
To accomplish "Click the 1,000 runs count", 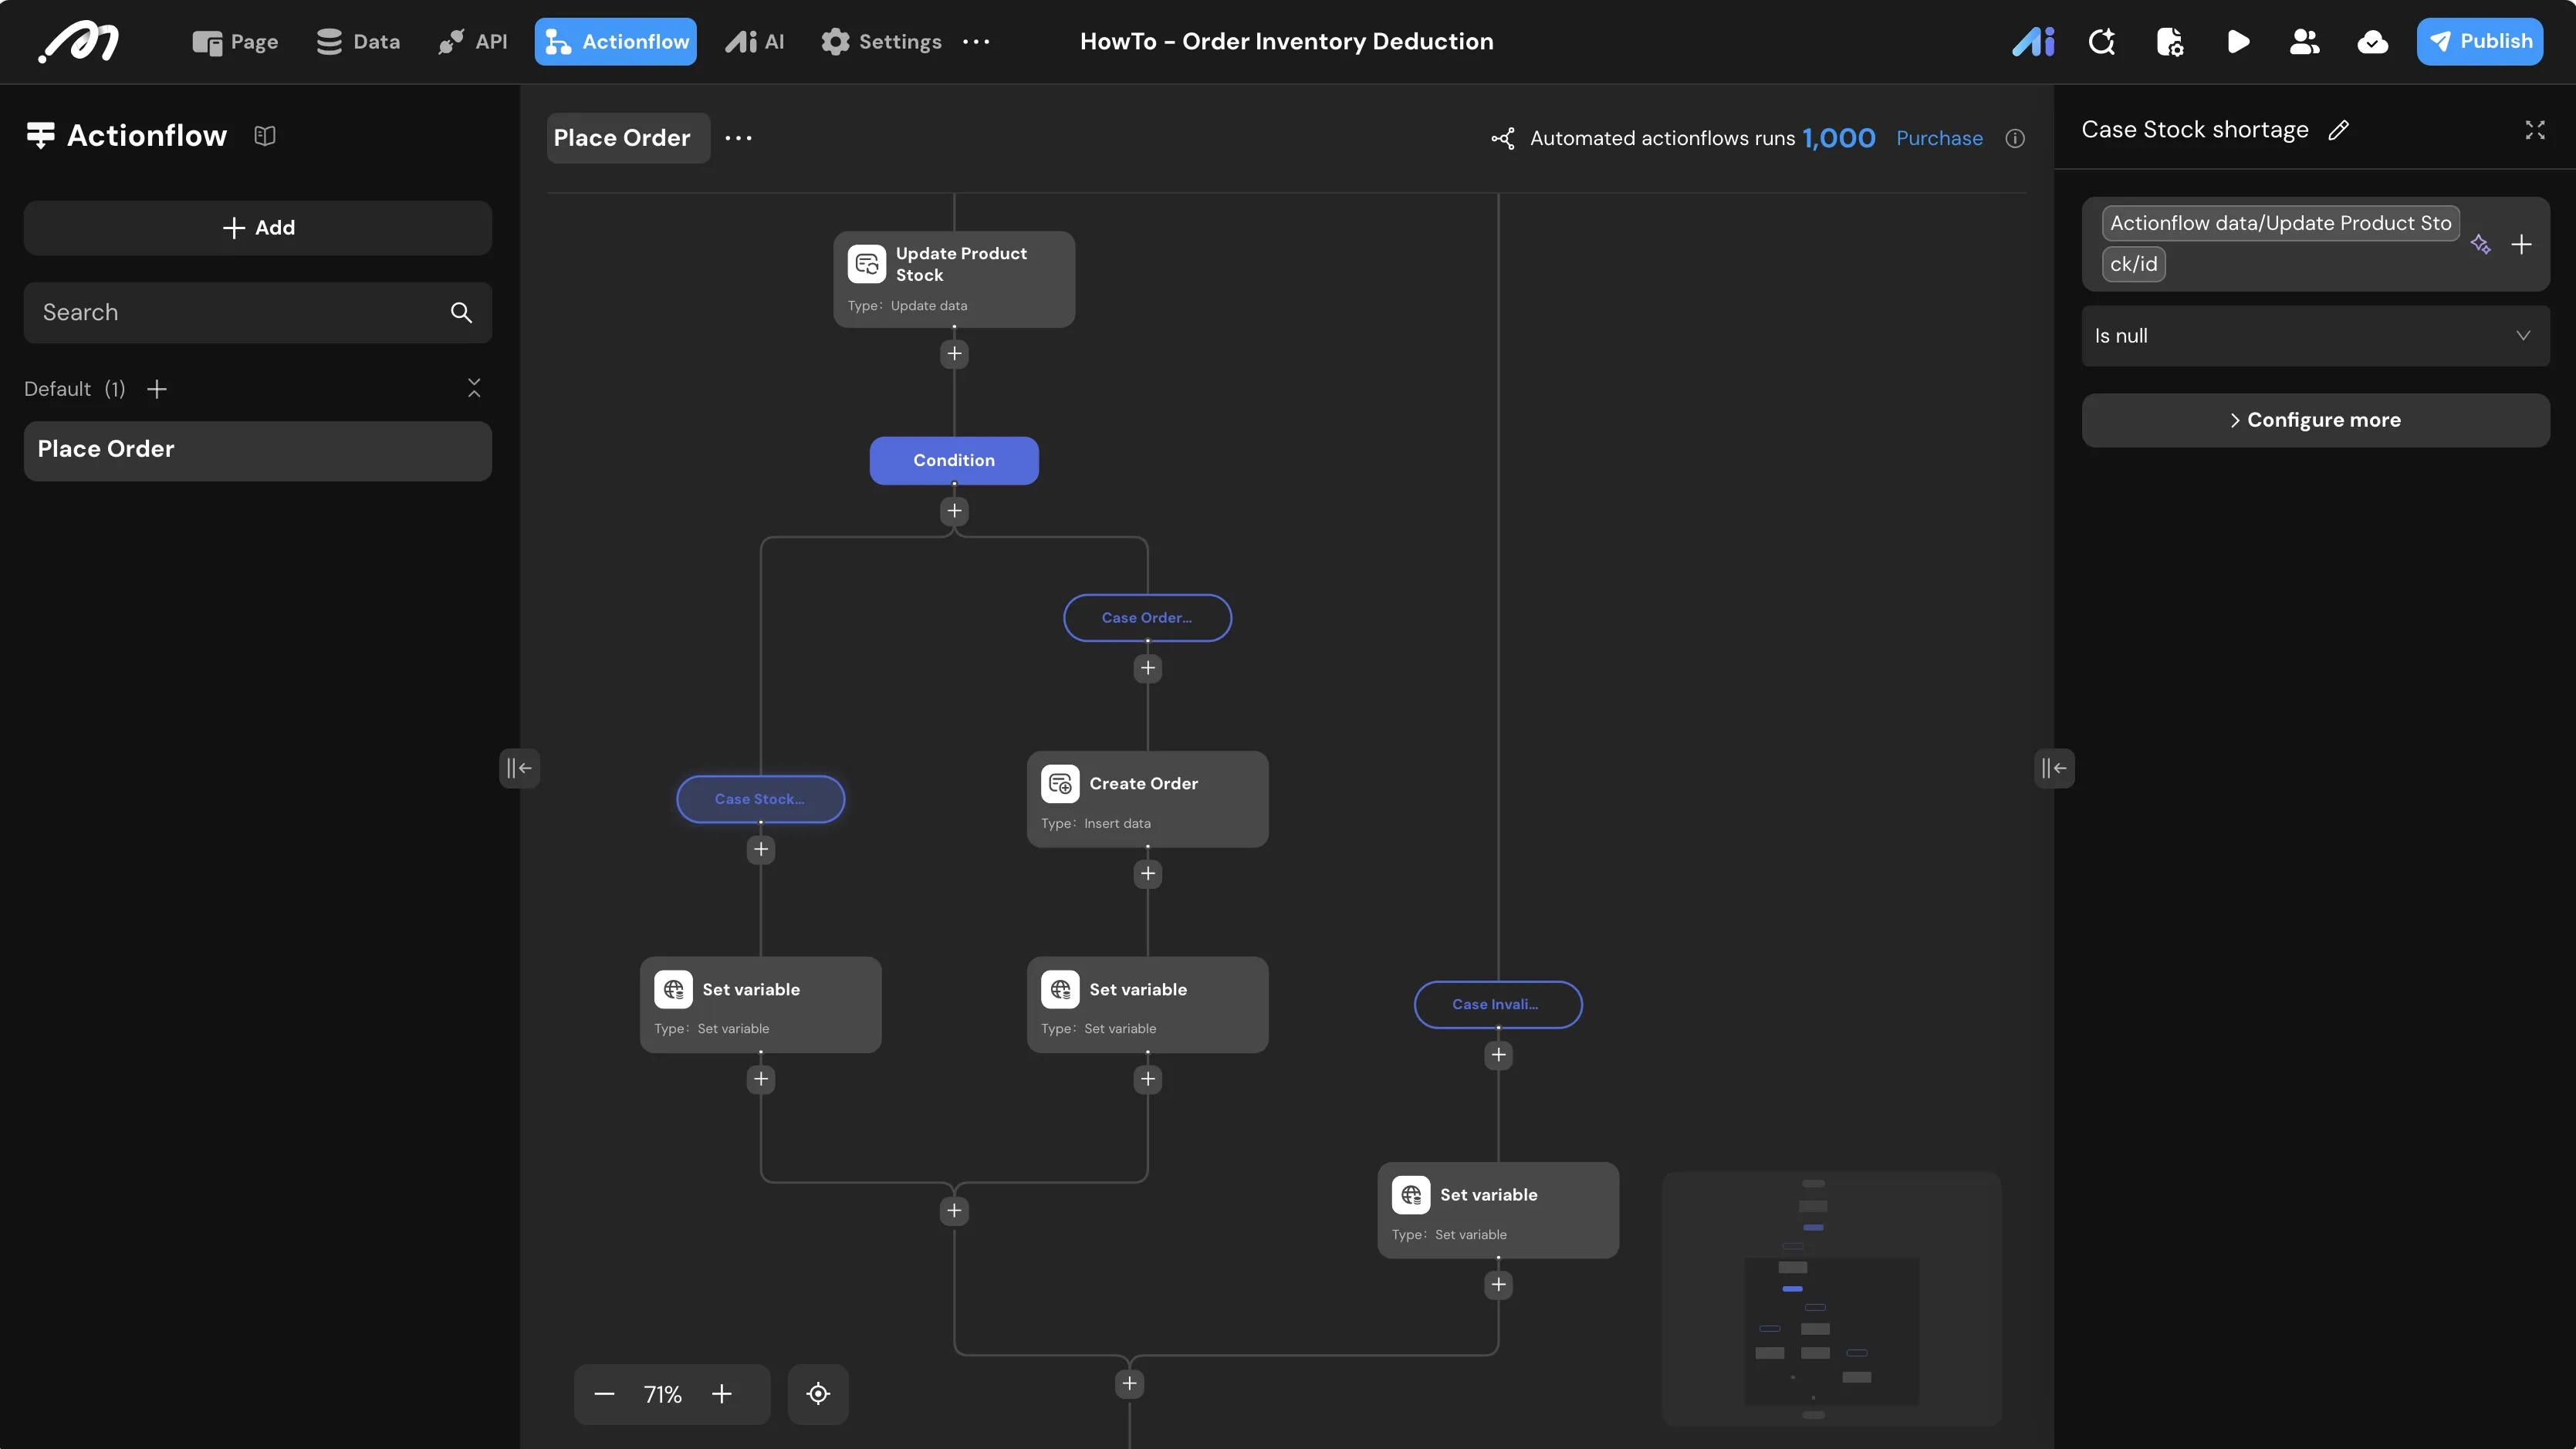I will (1839, 138).
